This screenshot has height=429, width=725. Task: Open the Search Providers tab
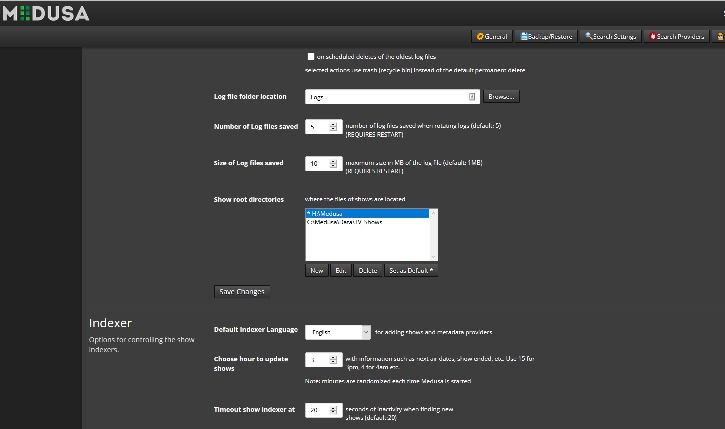pyautogui.click(x=676, y=36)
